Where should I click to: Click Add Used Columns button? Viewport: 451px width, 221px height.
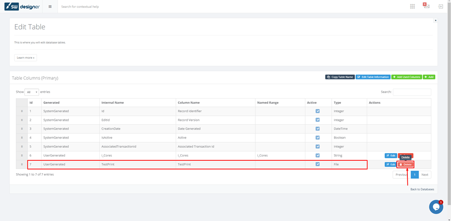click(406, 77)
